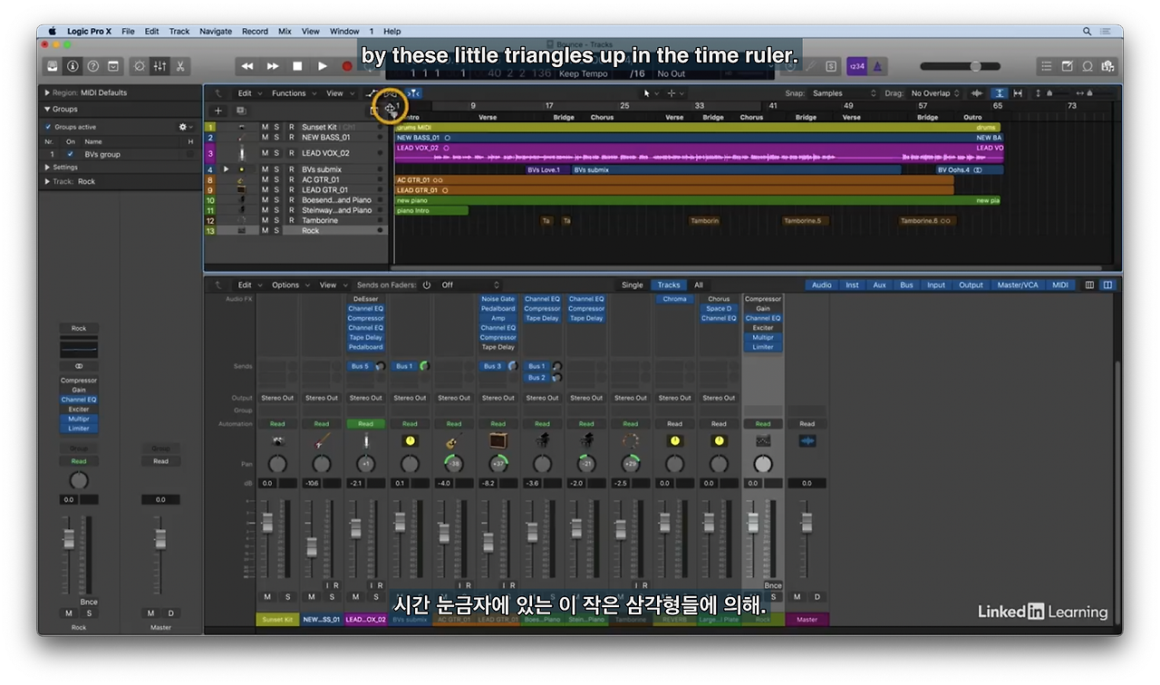Viewport: 1160px width, 685px height.
Task: Open the Loop Browser icon
Action: pyautogui.click(x=1087, y=66)
